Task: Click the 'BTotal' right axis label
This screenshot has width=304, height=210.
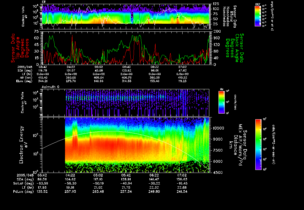Action: 232,17
